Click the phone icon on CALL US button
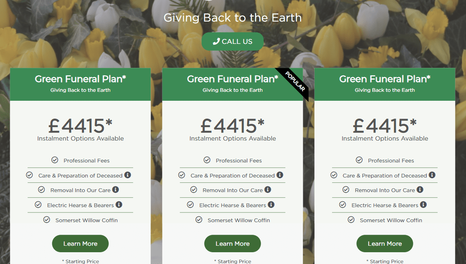The image size is (466, 264). coord(216,41)
